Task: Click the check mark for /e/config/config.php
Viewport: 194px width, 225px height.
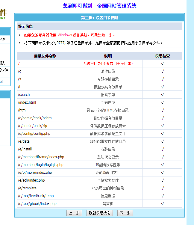Action: (x=162, y=134)
